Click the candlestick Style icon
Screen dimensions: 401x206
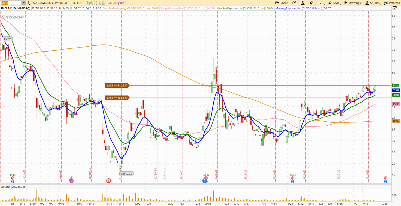(x=329, y=3)
